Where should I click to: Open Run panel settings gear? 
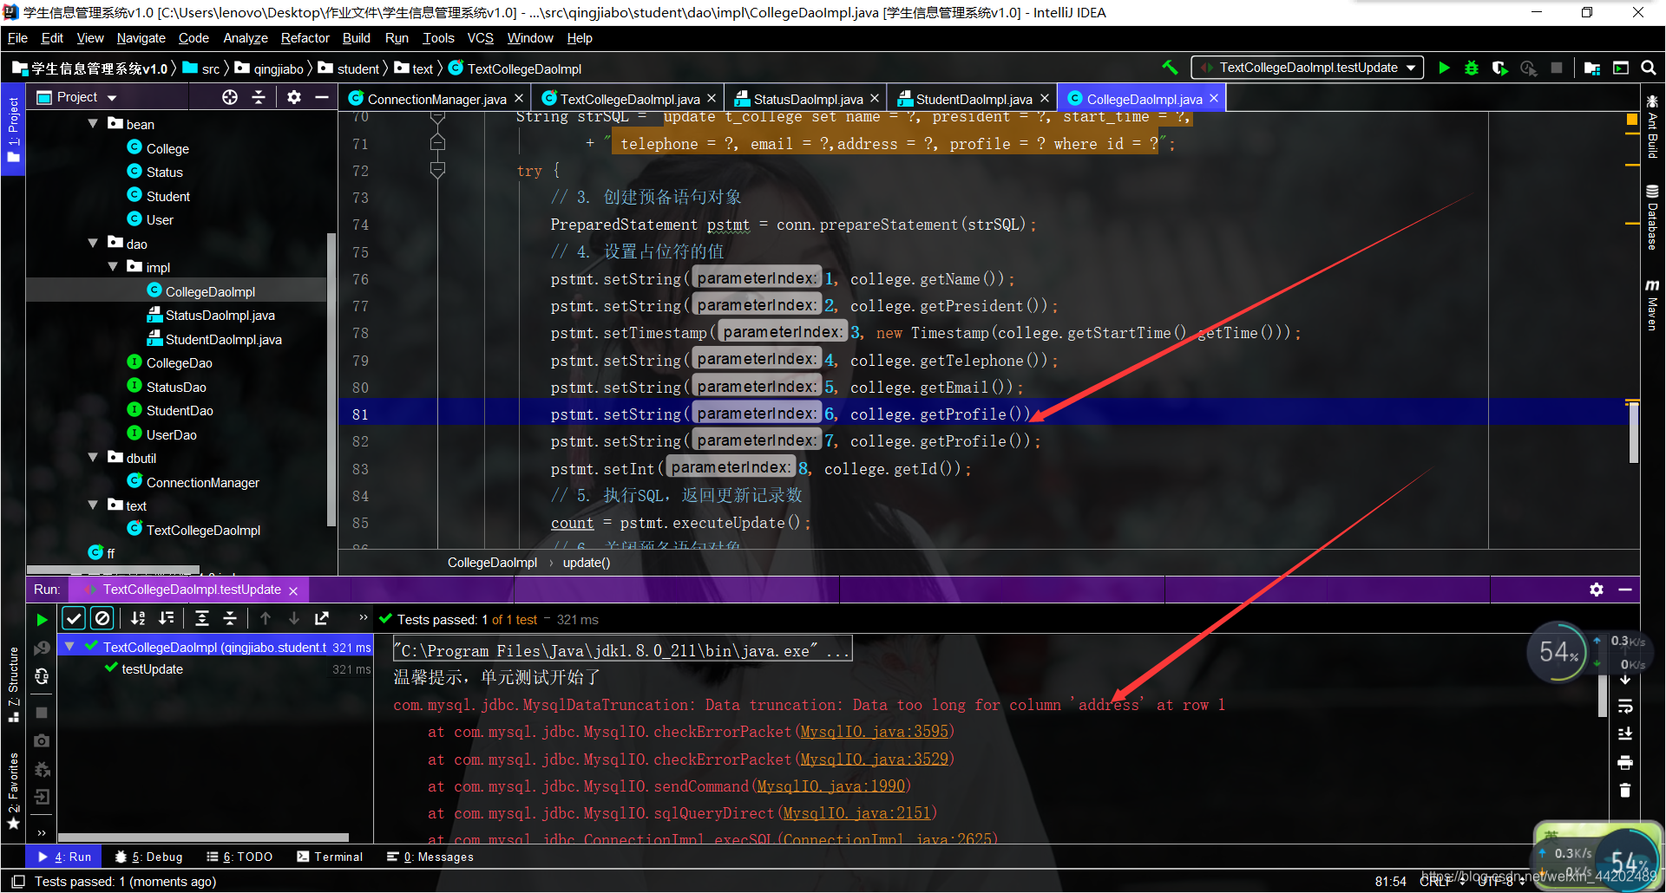[1597, 590]
